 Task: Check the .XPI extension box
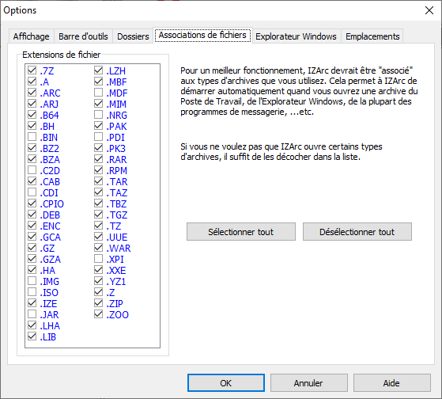(98, 259)
